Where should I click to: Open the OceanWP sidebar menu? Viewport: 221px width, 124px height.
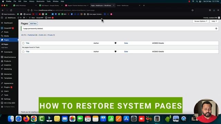click(x=8, y=28)
